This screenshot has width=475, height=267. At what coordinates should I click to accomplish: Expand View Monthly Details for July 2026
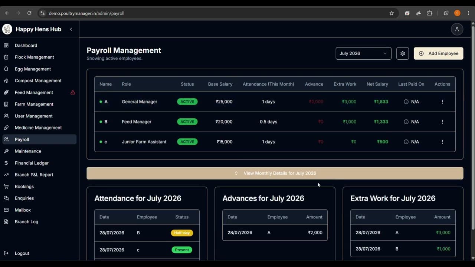275,173
